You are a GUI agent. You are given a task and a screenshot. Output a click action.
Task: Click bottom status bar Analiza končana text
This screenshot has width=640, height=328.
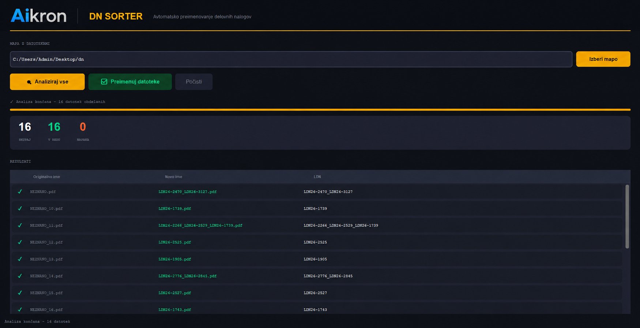(x=37, y=321)
